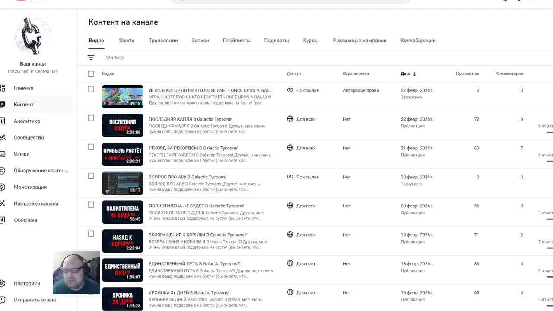Click globe icon for ЕДИНСТВЕННЫЙ ПУТЬ video
Screen dimensions: 553x311
point(290,263)
